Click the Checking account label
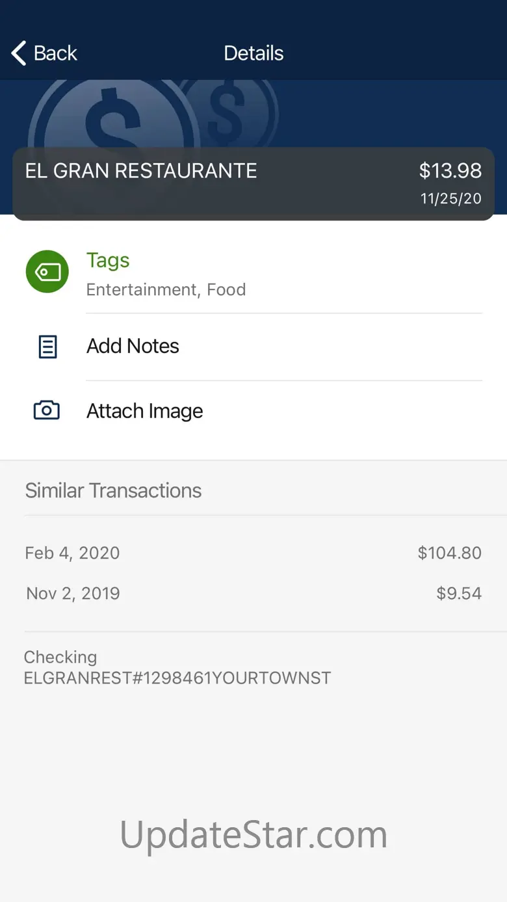Screen dimensions: 507x902 click(60, 657)
